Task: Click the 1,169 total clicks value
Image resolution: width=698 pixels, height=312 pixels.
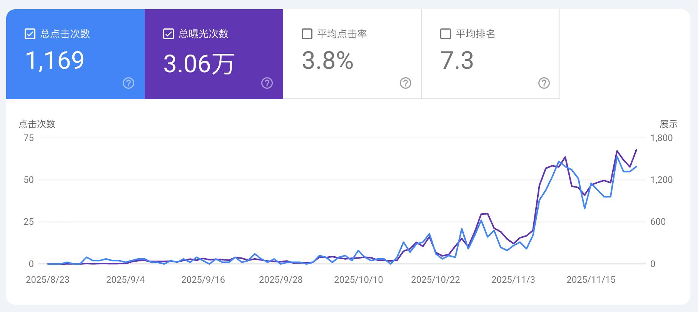Action: click(55, 61)
